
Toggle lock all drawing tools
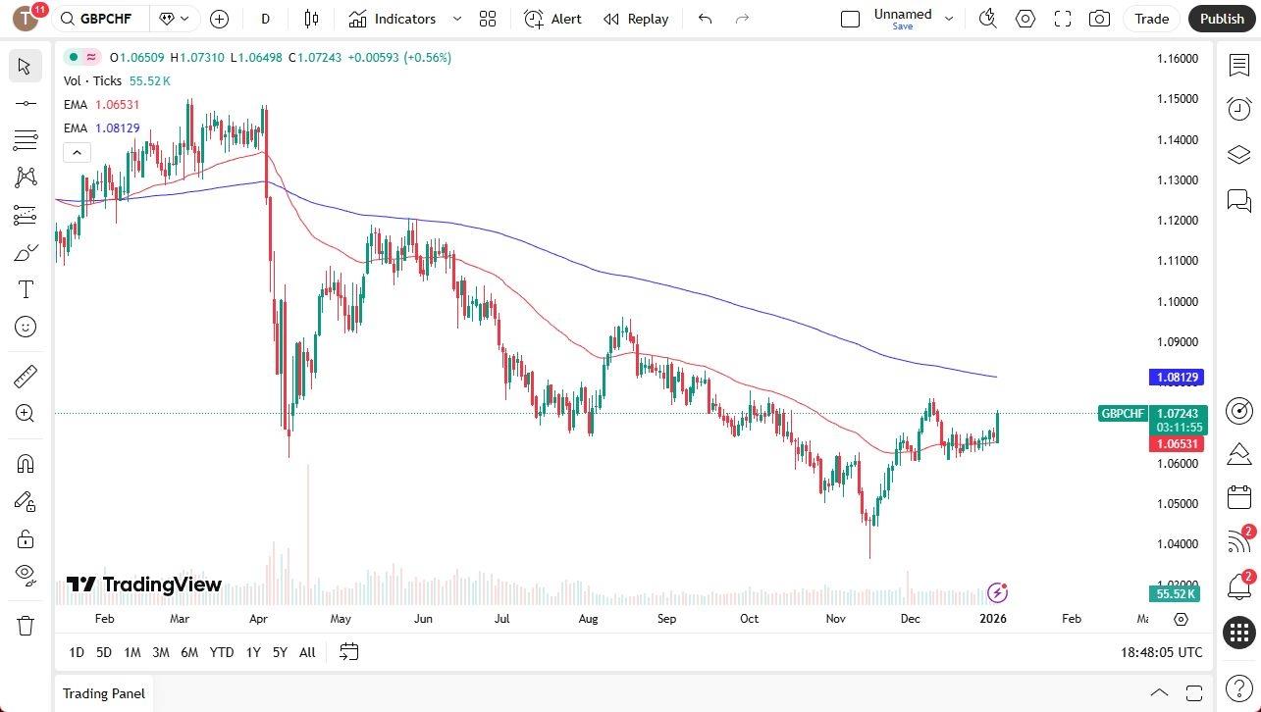[x=26, y=538]
